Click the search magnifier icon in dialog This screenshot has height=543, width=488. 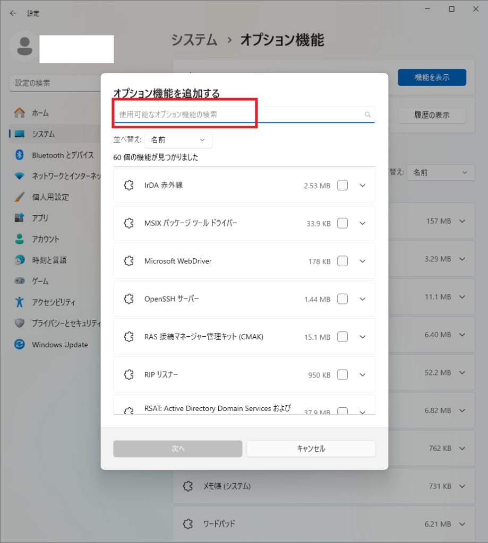(367, 115)
